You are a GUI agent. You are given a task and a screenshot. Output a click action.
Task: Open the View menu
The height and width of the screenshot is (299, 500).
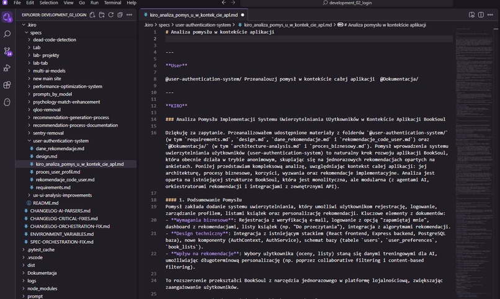point(68,2)
